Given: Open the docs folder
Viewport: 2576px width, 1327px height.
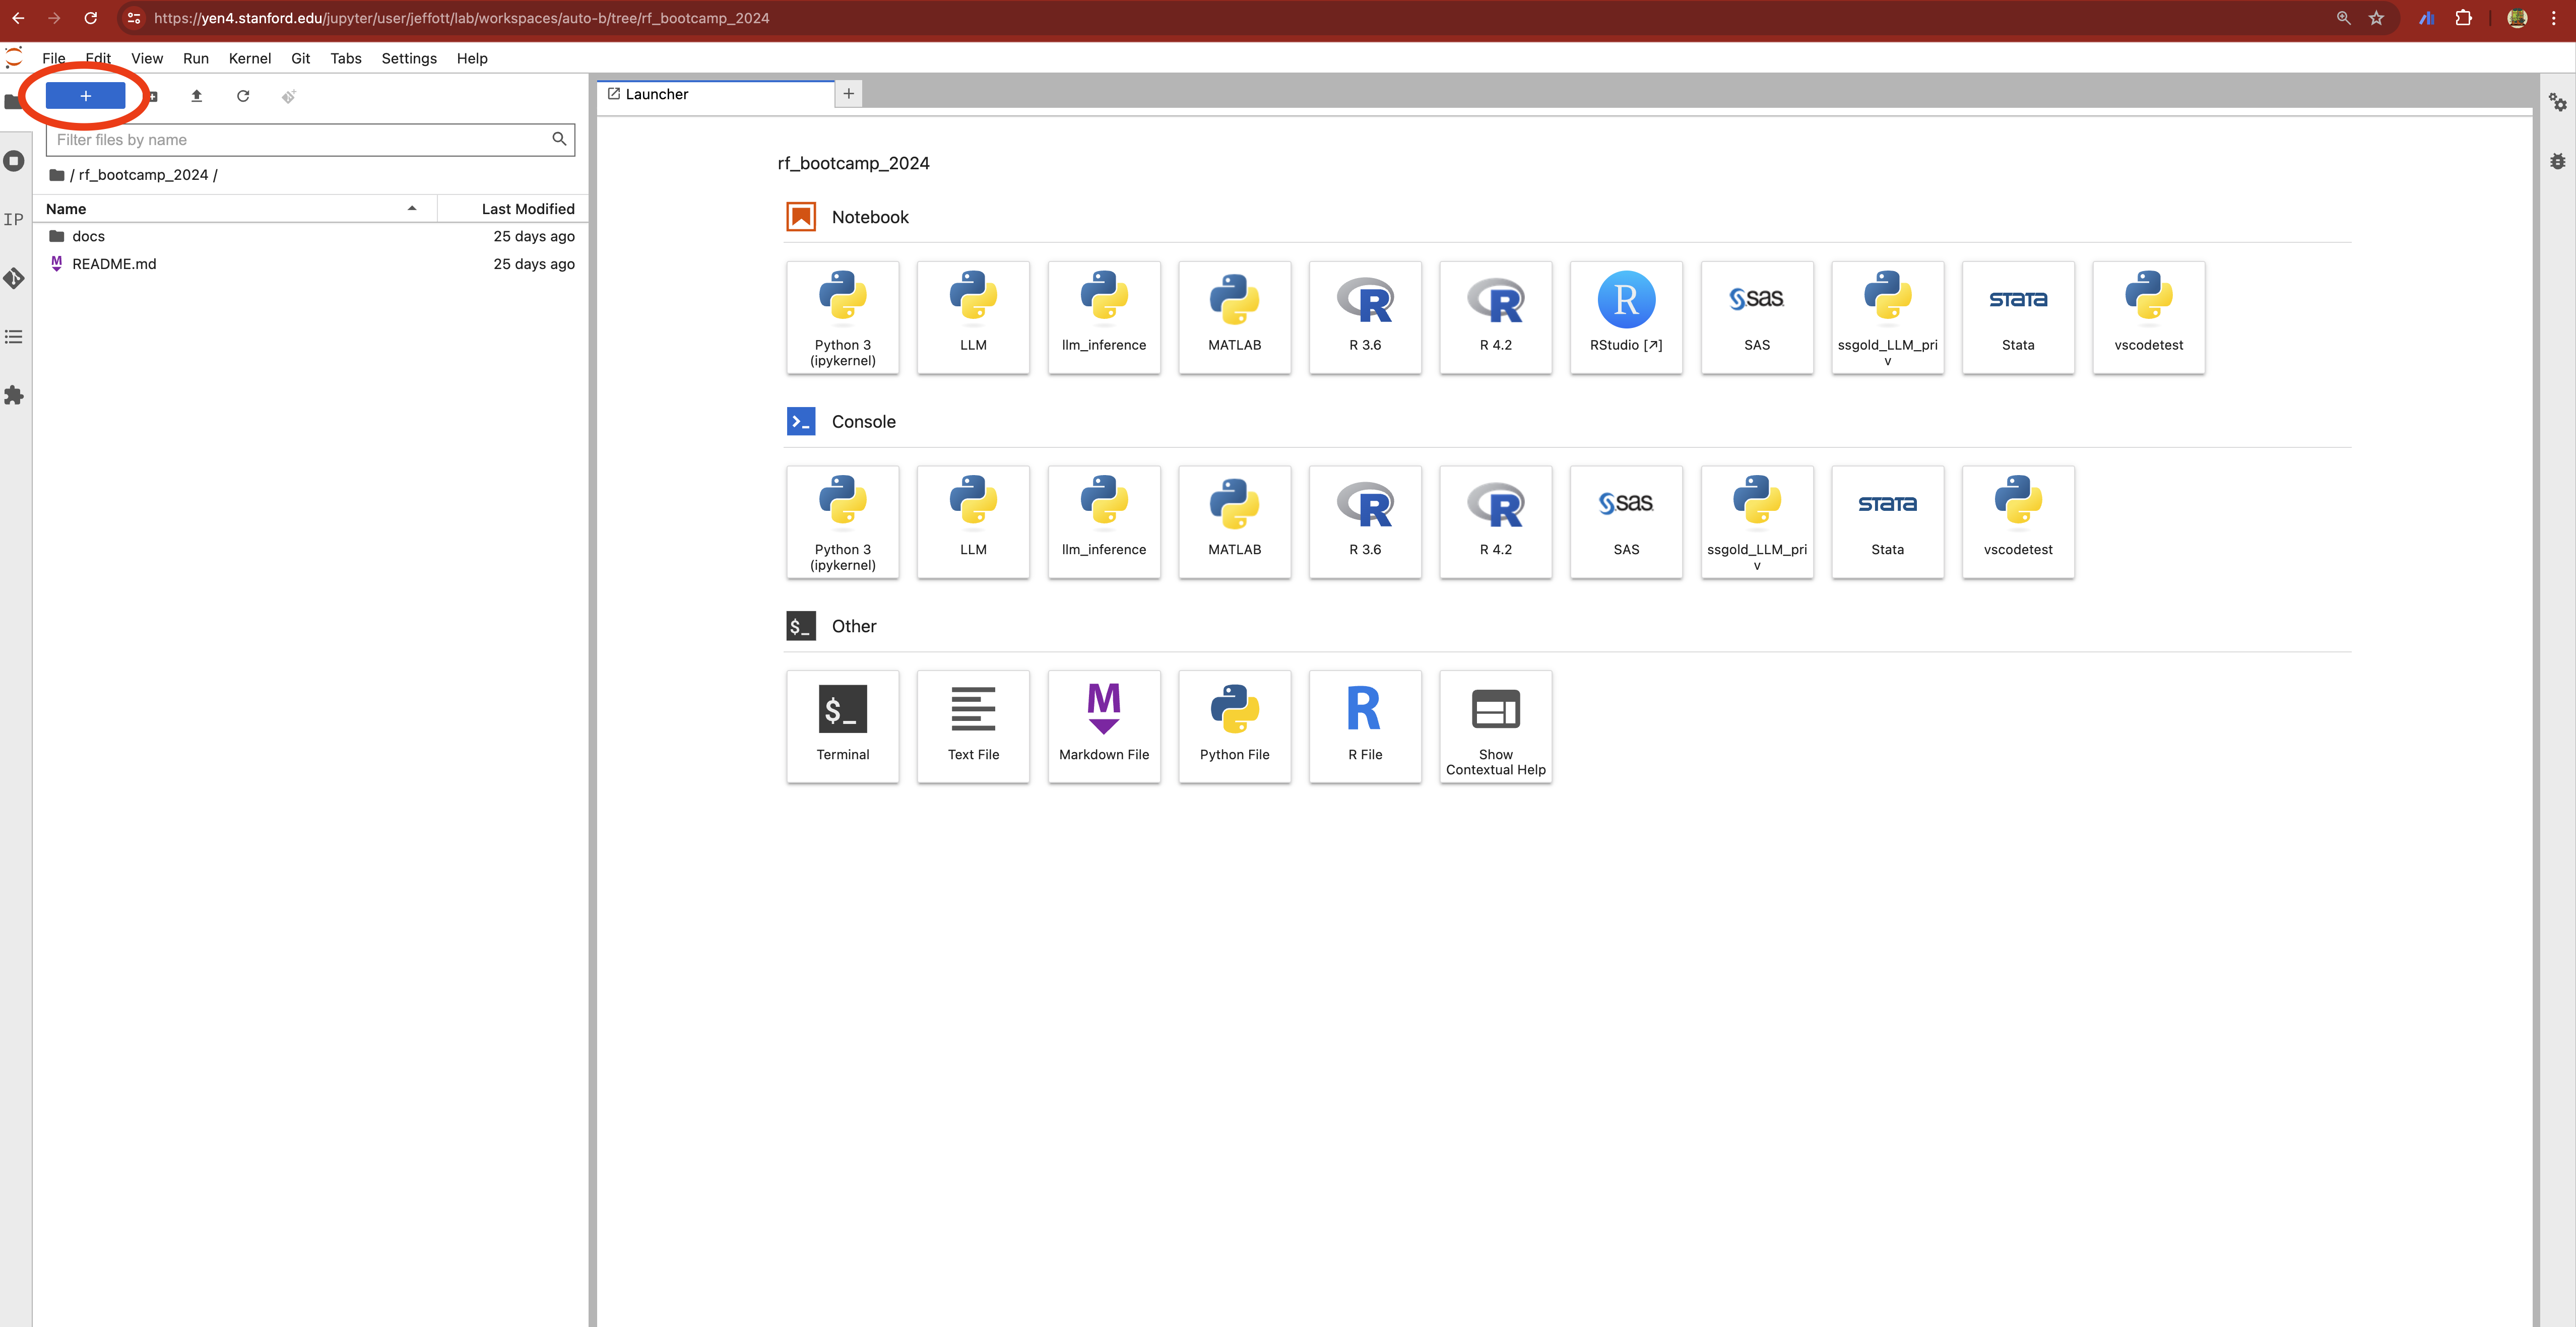Looking at the screenshot, I should [310, 236].
